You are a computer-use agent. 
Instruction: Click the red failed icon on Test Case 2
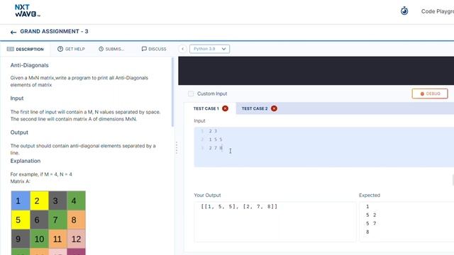tap(274, 108)
